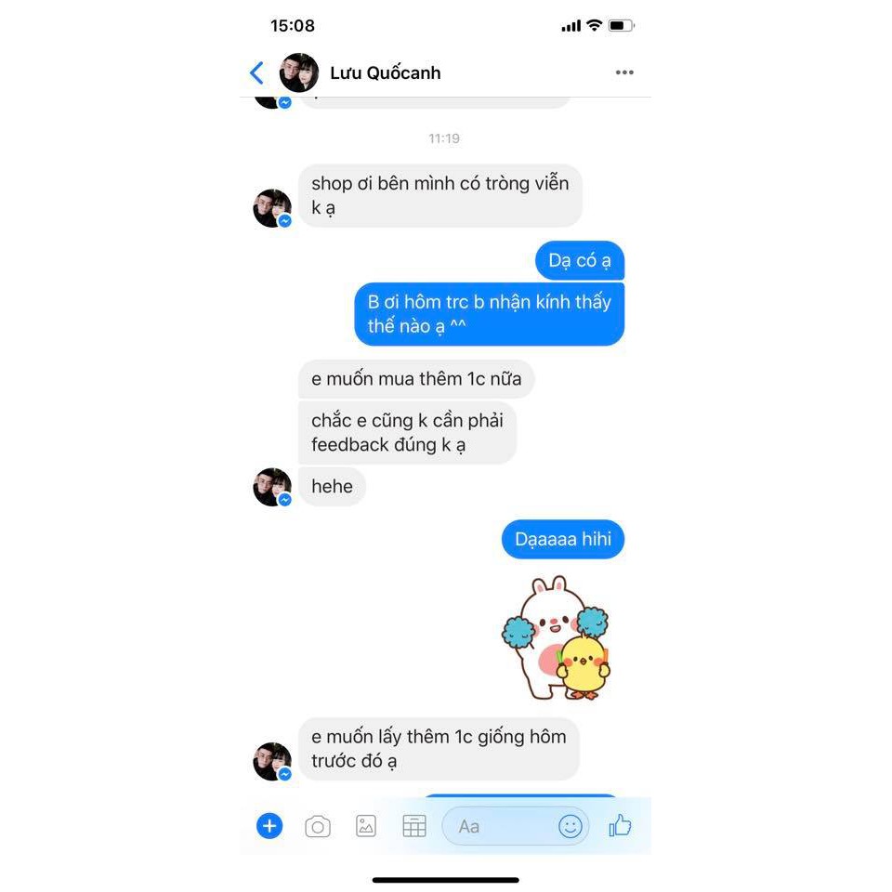892x892 pixels.
Task: Tap the "hehe" message bubble
Action: (332, 486)
